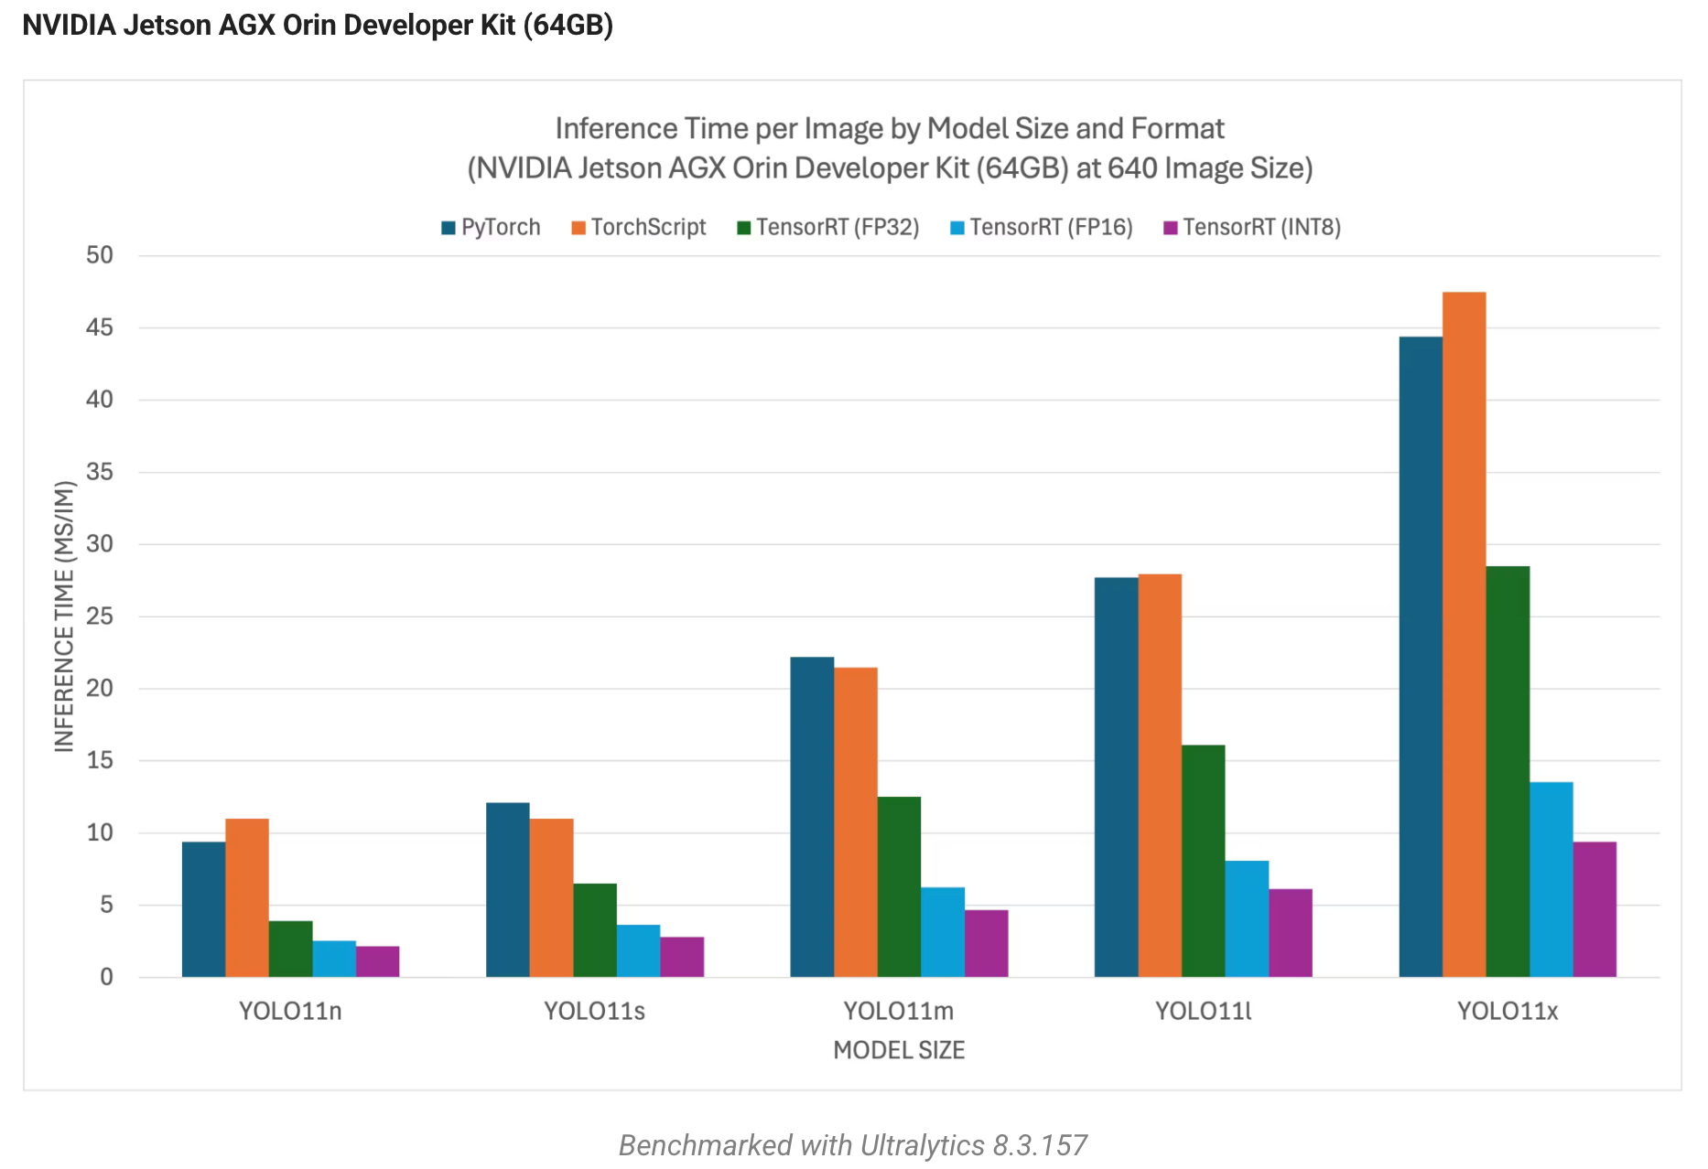This screenshot has width=1708, height=1169.
Task: Select the 'TensorRT (FP16)' legend label
Action: [x=1052, y=227]
